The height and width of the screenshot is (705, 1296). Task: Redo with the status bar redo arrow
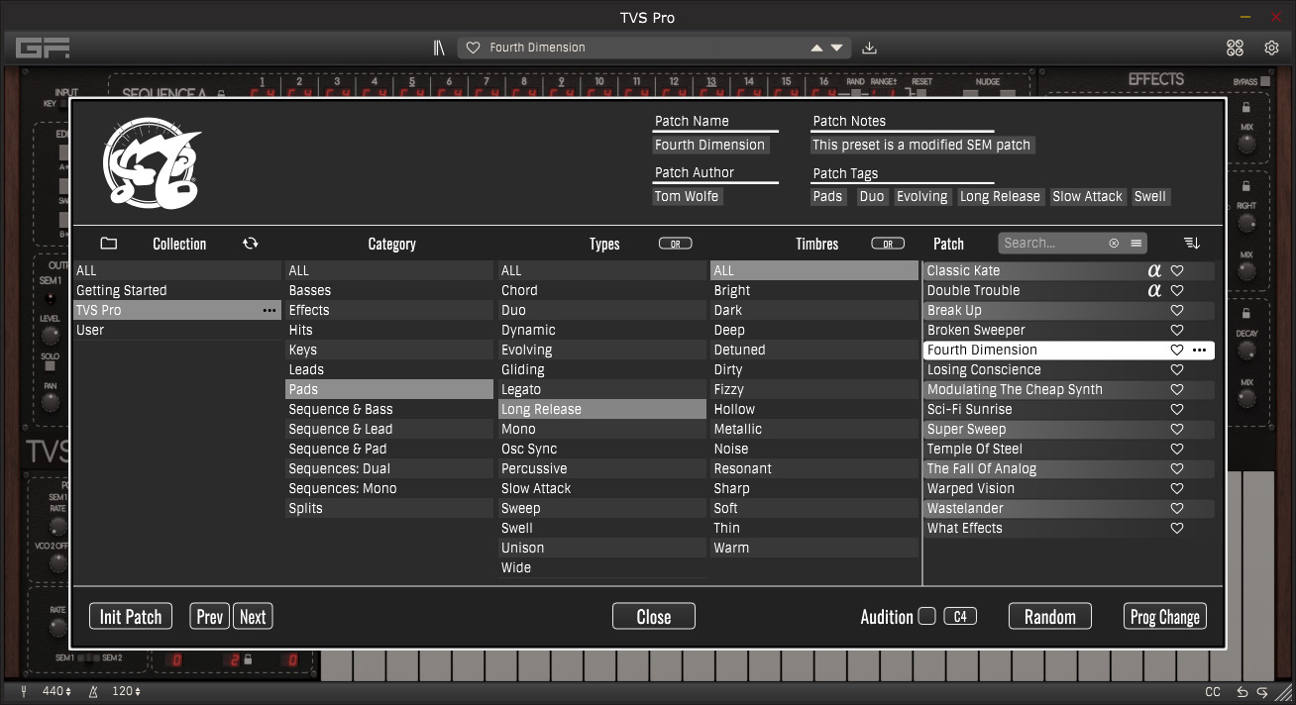point(1262,692)
